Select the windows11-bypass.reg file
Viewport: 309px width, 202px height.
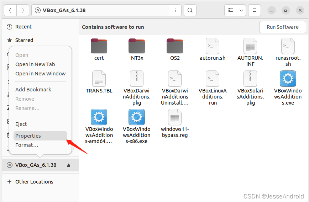[x=174, y=123]
